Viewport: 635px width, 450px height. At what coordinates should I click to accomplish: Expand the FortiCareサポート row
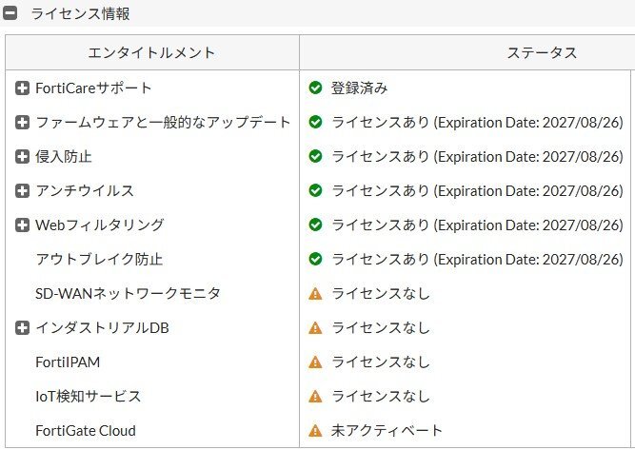[x=23, y=88]
